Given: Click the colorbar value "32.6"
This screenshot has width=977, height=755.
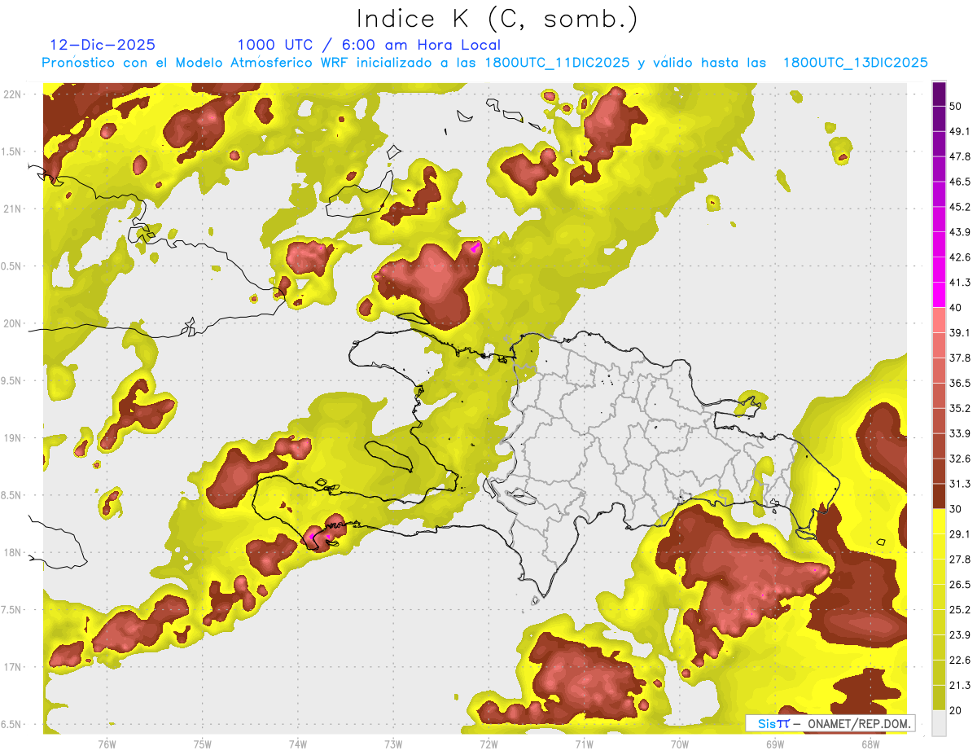Looking at the screenshot, I should [x=960, y=459].
